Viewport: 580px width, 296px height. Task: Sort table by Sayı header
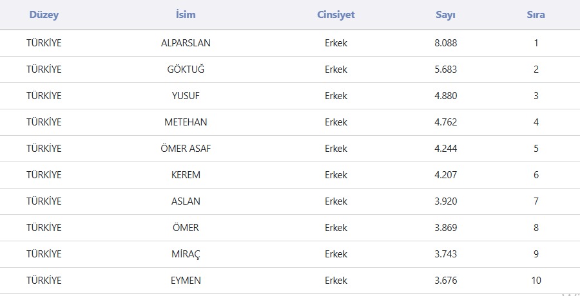[x=445, y=15]
